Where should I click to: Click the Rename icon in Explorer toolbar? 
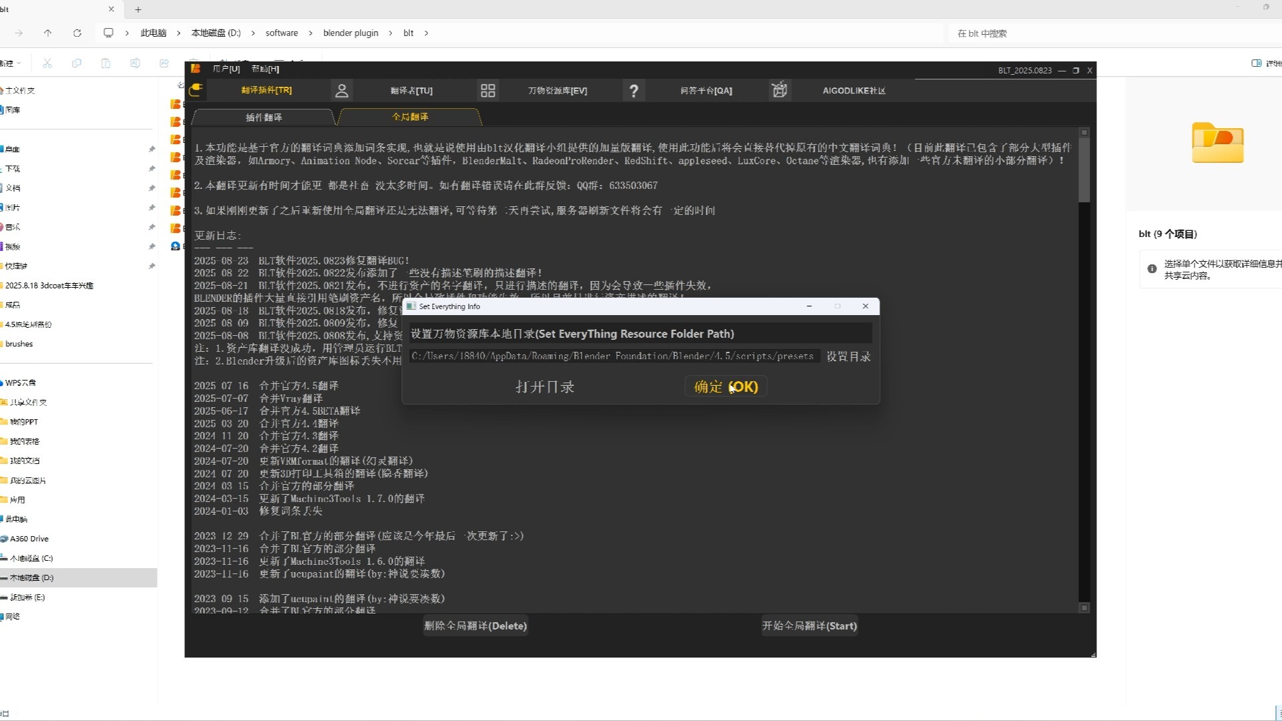(135, 63)
